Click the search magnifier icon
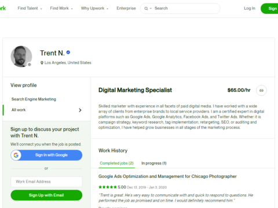Screen dimensions: 278x208 pyautogui.click(x=146, y=9)
